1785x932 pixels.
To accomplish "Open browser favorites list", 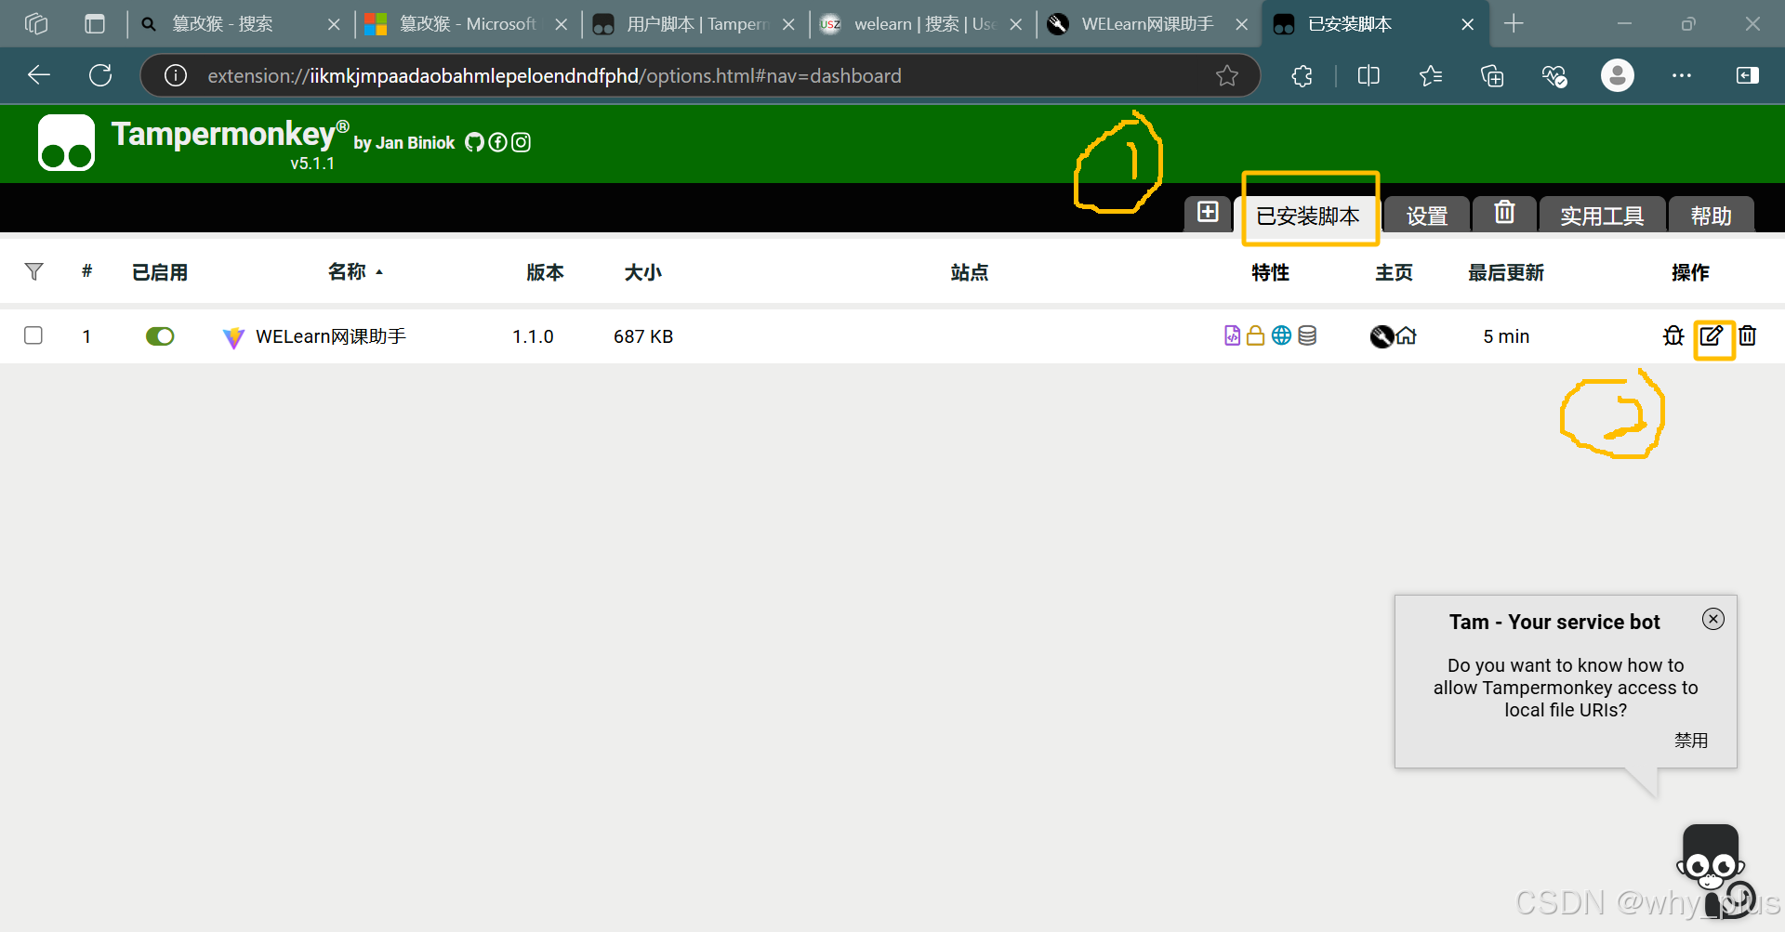I will coord(1431,76).
